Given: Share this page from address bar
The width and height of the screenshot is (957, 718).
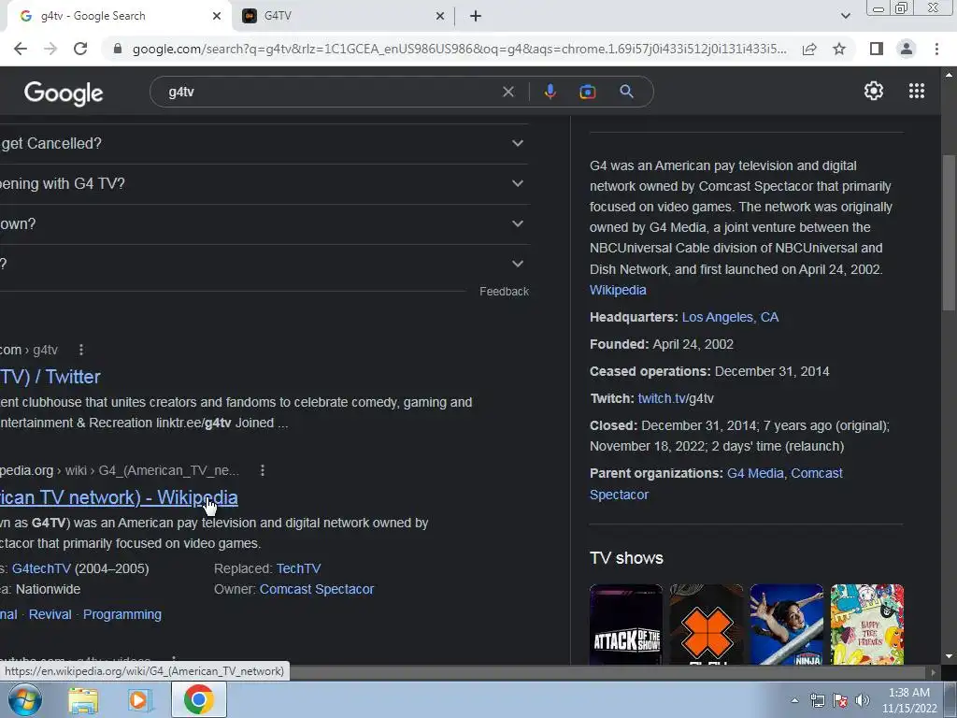Looking at the screenshot, I should pyautogui.click(x=809, y=49).
